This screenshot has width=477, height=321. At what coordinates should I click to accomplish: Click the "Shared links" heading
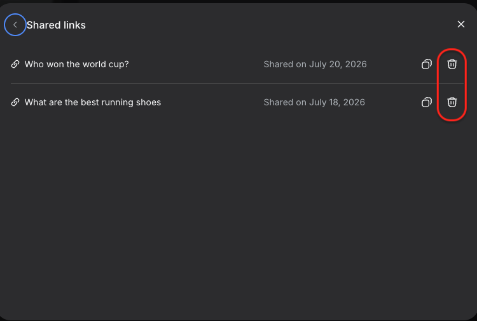56,25
